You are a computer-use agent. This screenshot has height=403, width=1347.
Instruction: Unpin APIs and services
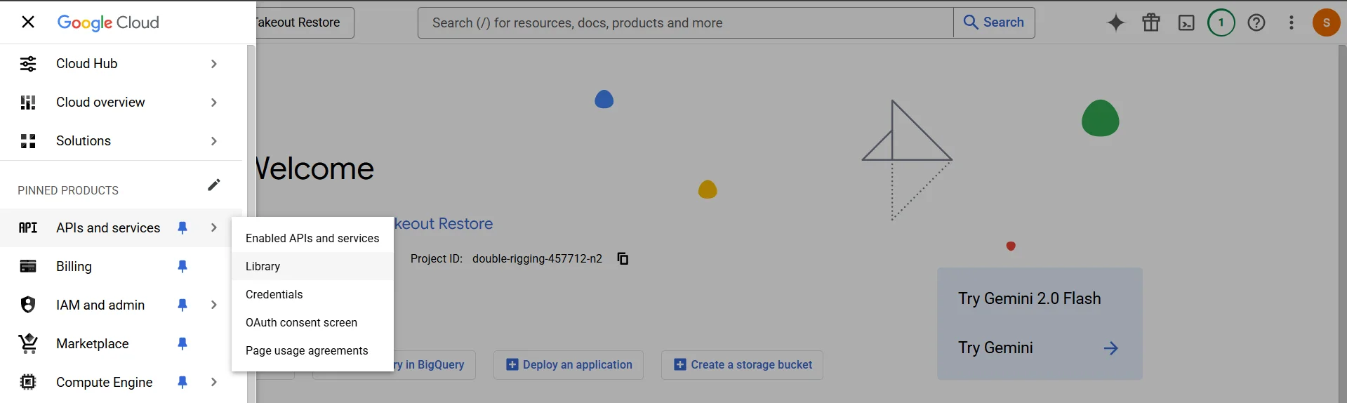[183, 227]
